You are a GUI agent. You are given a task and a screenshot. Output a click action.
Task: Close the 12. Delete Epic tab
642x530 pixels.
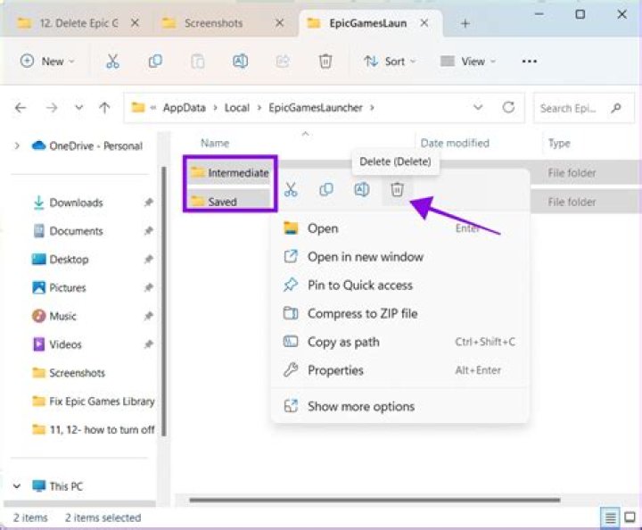pos(135,23)
